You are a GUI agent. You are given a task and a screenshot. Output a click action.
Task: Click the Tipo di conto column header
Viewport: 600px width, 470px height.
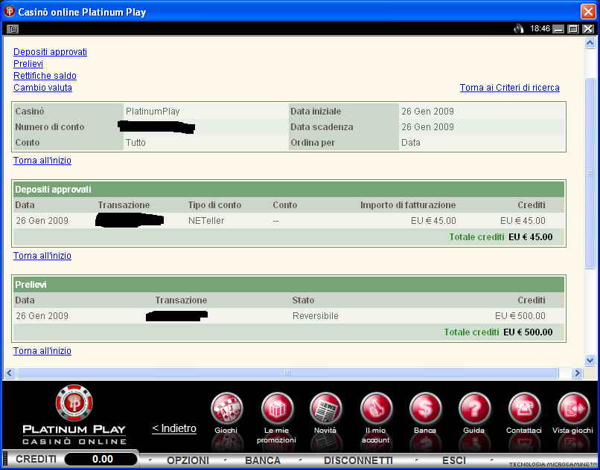click(x=214, y=205)
